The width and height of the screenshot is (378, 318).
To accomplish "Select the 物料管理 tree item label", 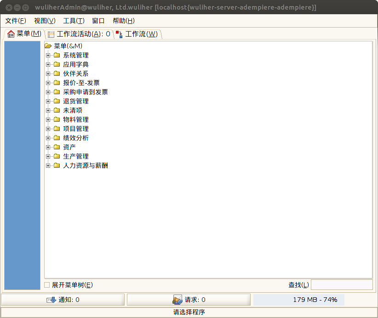I will [76, 119].
